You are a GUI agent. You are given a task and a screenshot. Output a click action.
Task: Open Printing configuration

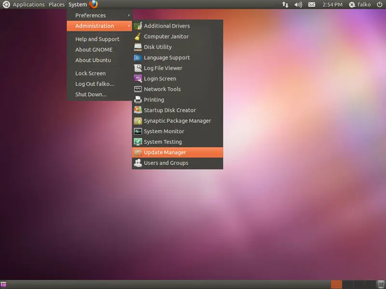pyautogui.click(x=178, y=100)
